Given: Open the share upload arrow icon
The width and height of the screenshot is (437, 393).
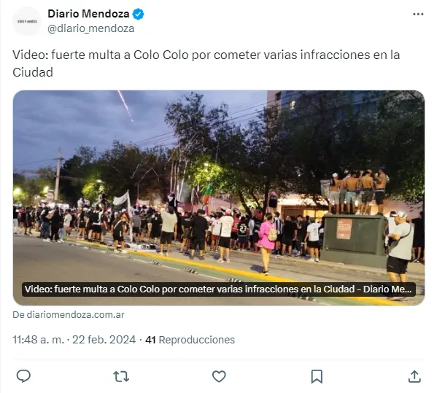Looking at the screenshot, I should [x=414, y=376].
